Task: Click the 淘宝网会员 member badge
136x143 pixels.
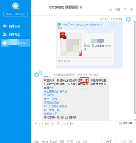Action: (72, 7)
